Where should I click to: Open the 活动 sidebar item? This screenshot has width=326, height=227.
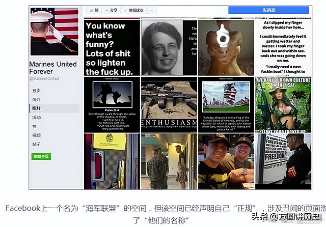coord(36,118)
